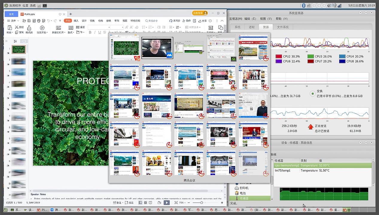Switch to the 进程 tab in System Monitor
The height and width of the screenshot is (215, 379).
coord(252,27)
